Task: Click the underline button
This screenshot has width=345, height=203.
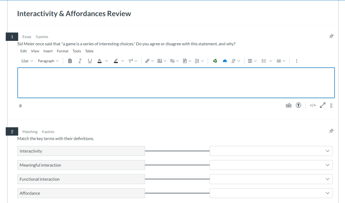Action: (x=90, y=61)
